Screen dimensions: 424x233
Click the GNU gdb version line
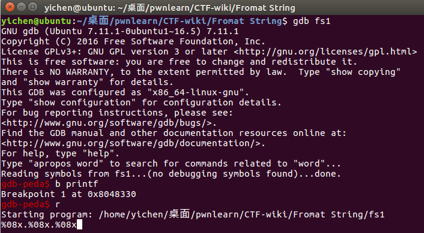120,32
